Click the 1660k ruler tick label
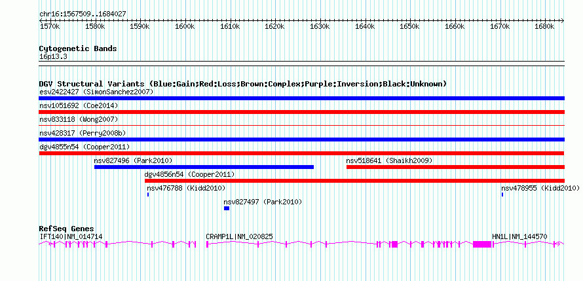583x281 pixels. [455, 27]
